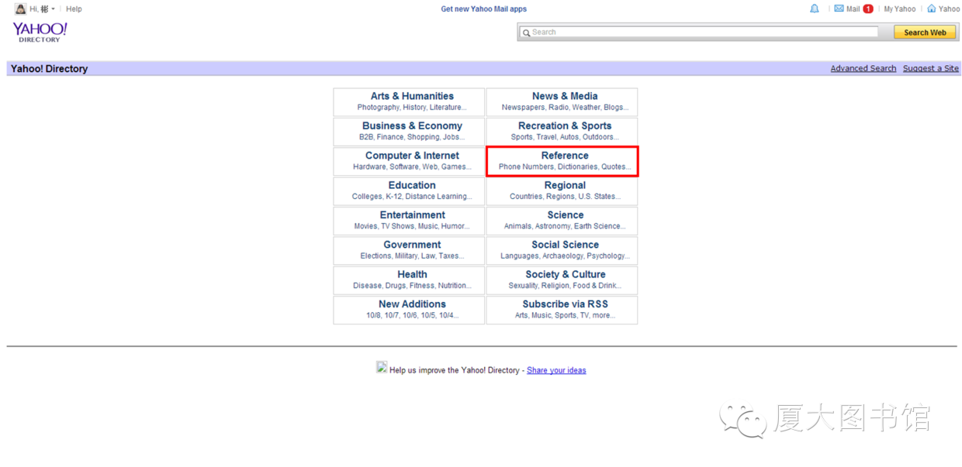The image size is (962, 467).
Task: Click Hardware, Software, Web, Games subtext
Action: click(412, 167)
